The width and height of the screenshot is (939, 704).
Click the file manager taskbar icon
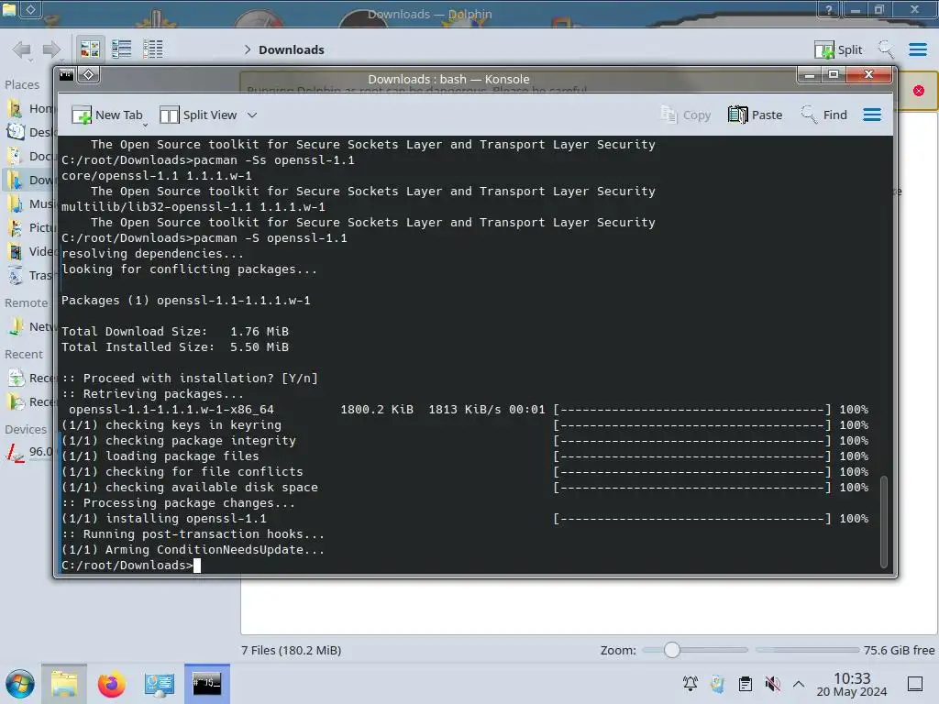pyautogui.click(x=64, y=684)
